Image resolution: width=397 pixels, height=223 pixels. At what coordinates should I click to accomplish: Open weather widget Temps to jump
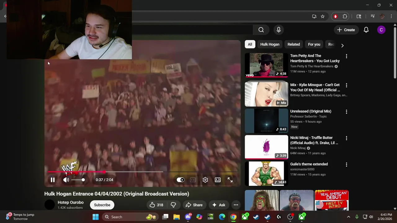[x=20, y=217]
